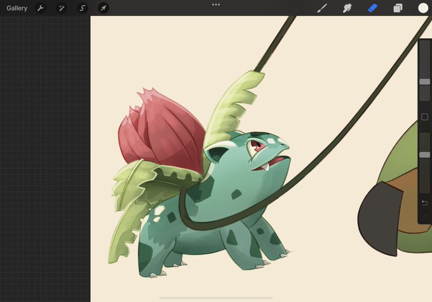Activate the Transform arrow tool
Screen dimensions: 432x302
click(x=104, y=8)
